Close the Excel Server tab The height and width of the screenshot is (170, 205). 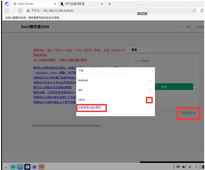(55, 4)
